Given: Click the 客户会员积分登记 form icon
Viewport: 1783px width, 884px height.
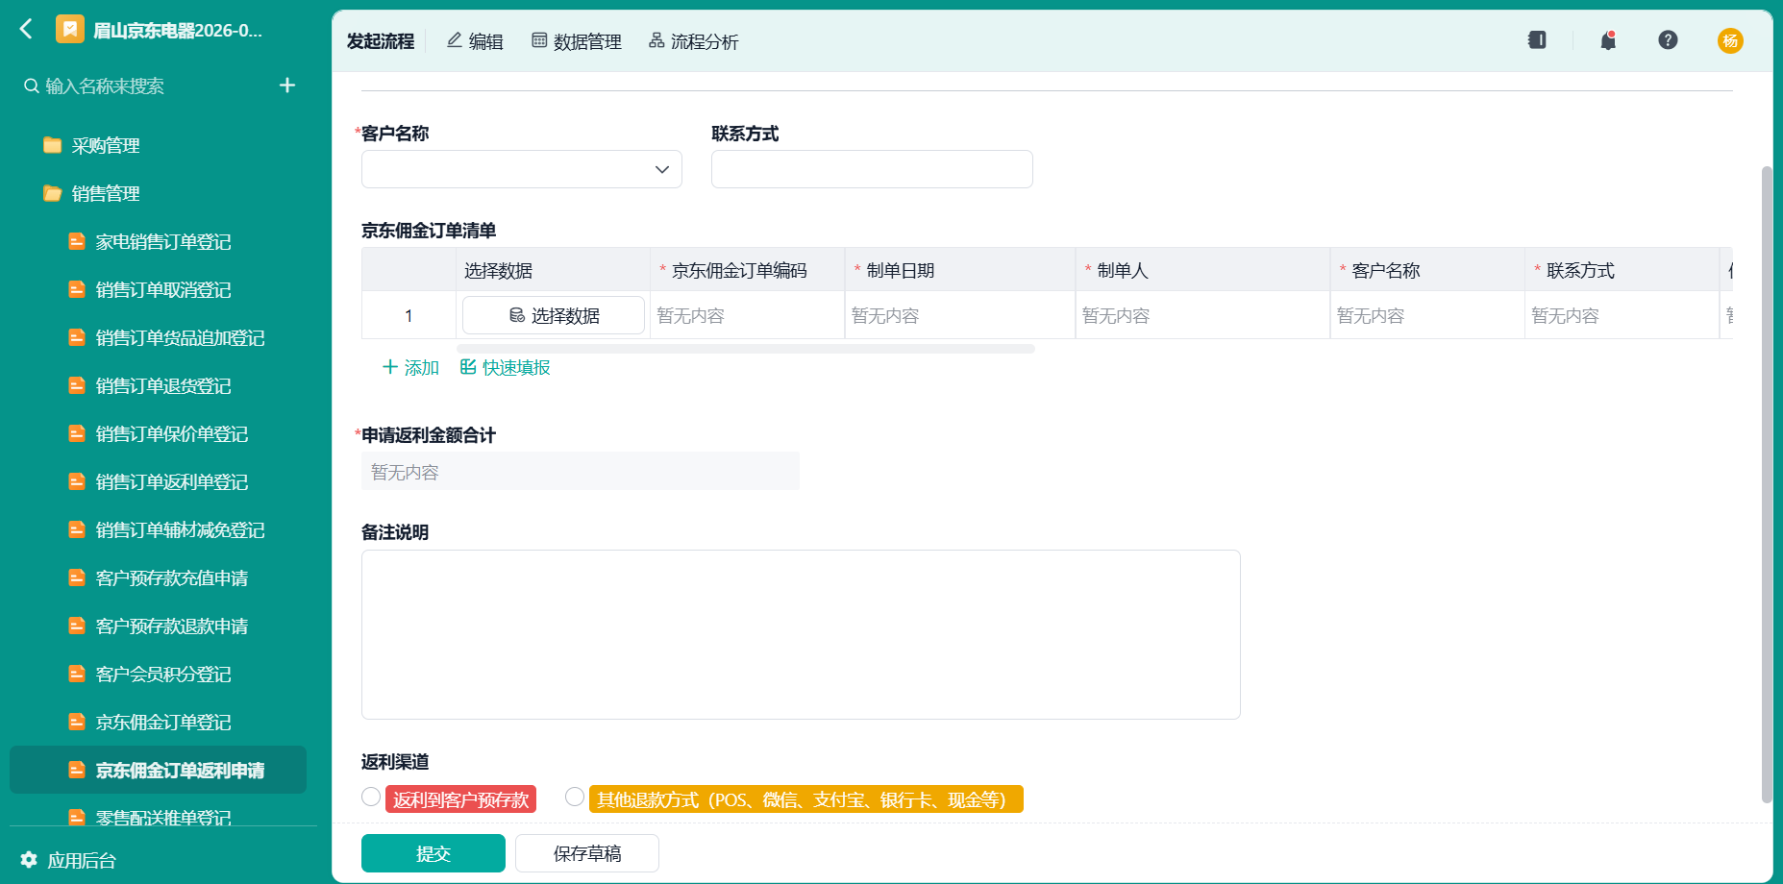Looking at the screenshot, I should [x=77, y=674].
